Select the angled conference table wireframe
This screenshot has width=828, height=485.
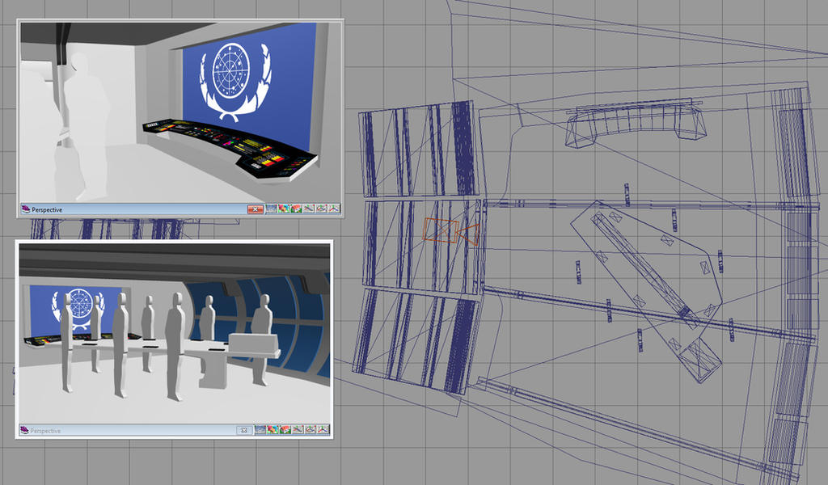point(648,291)
